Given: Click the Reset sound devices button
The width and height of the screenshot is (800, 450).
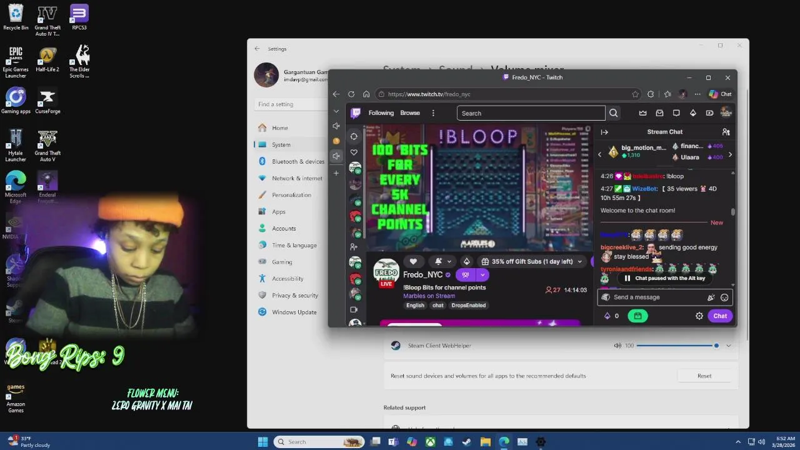Looking at the screenshot, I should (704, 376).
